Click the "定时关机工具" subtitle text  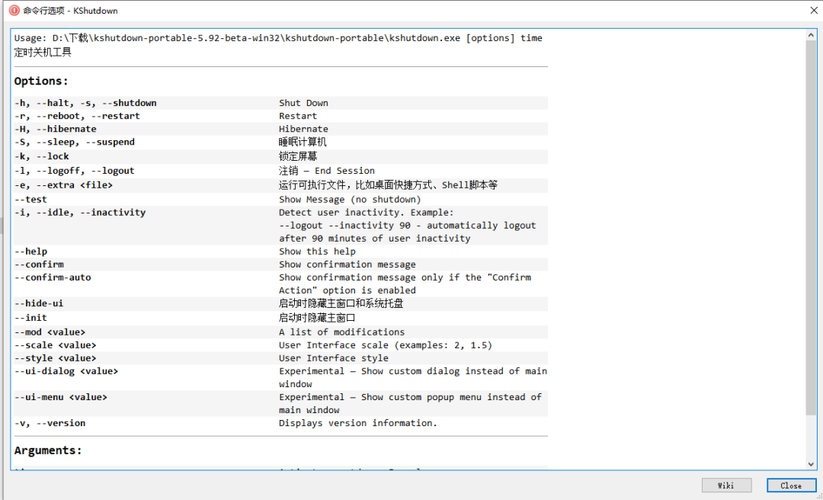click(x=43, y=52)
